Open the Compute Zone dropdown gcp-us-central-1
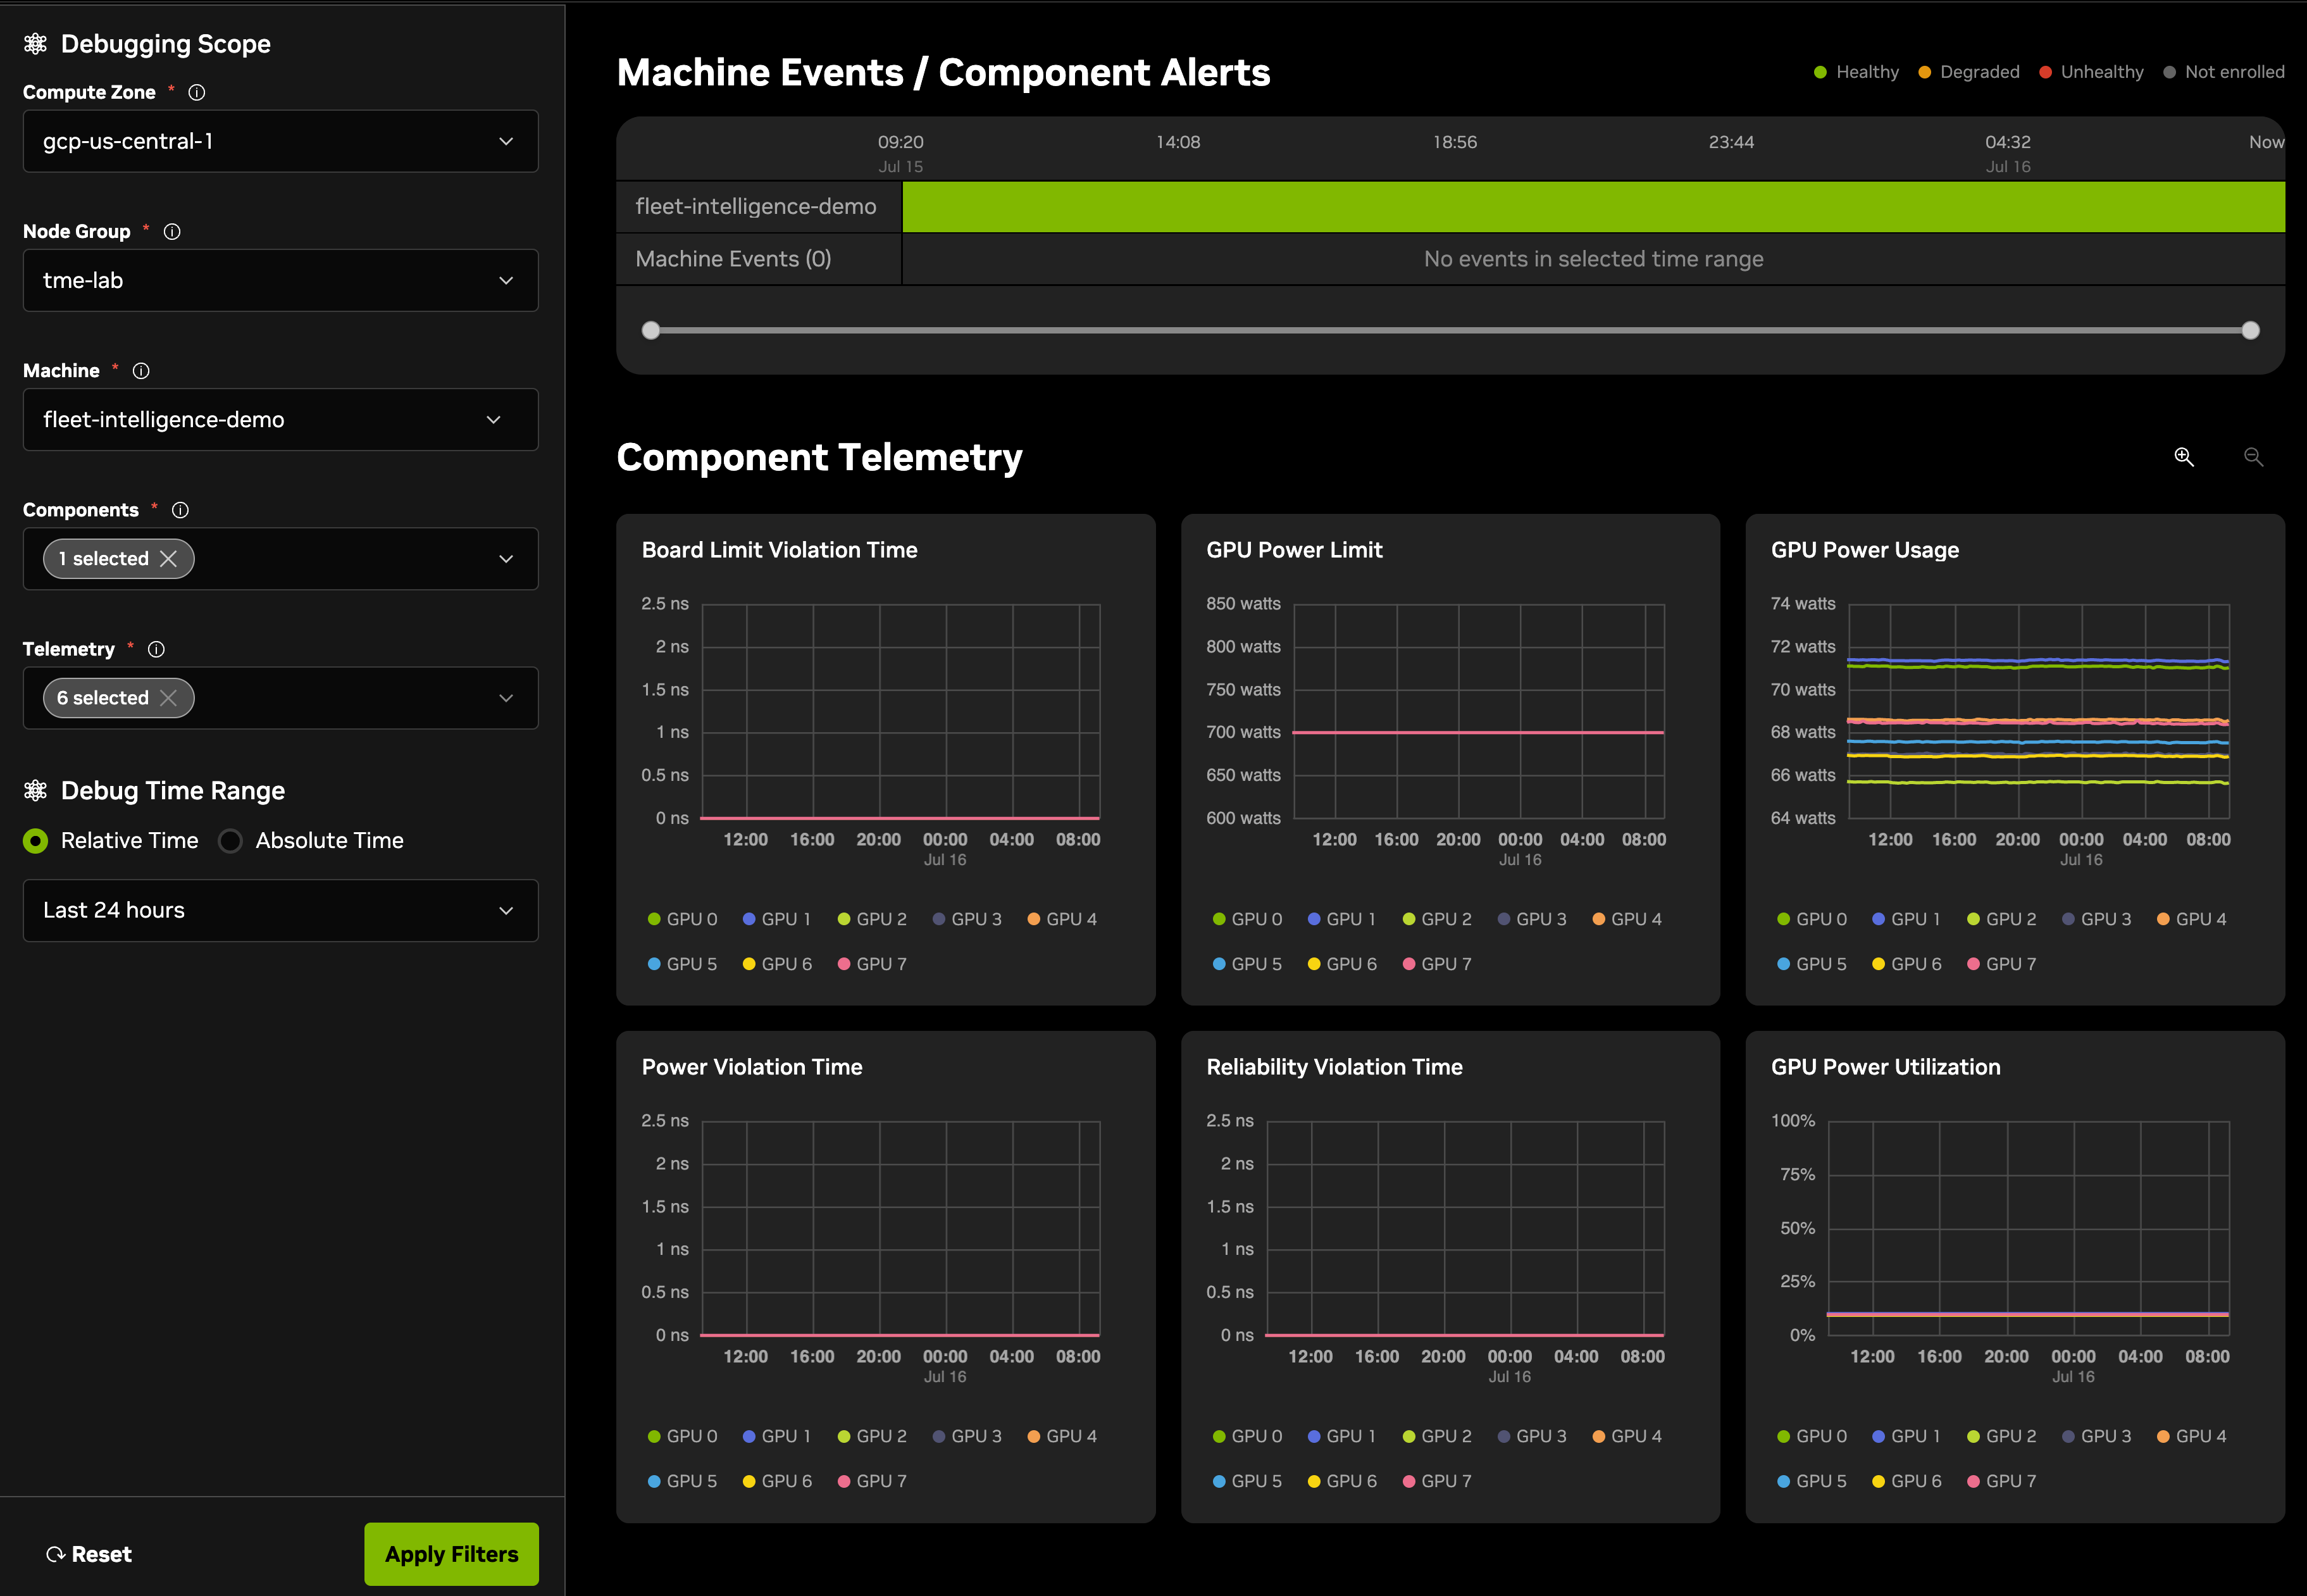The width and height of the screenshot is (2307, 1596). (281, 141)
